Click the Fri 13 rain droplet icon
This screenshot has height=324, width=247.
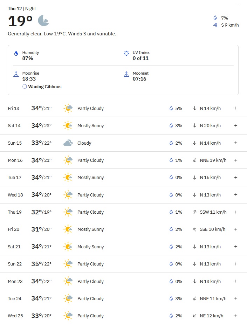(x=171, y=108)
